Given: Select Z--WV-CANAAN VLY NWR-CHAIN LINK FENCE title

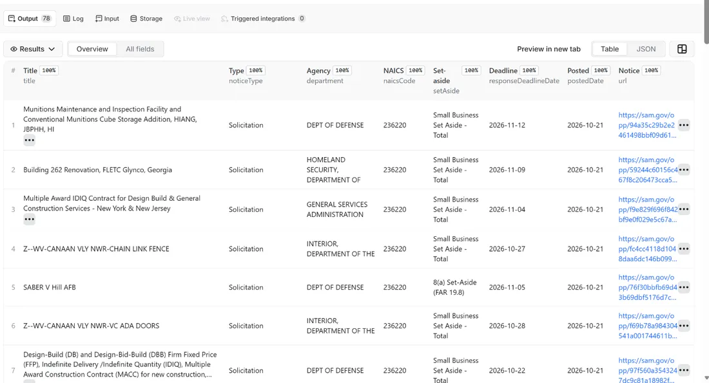Looking at the screenshot, I should [x=96, y=249].
